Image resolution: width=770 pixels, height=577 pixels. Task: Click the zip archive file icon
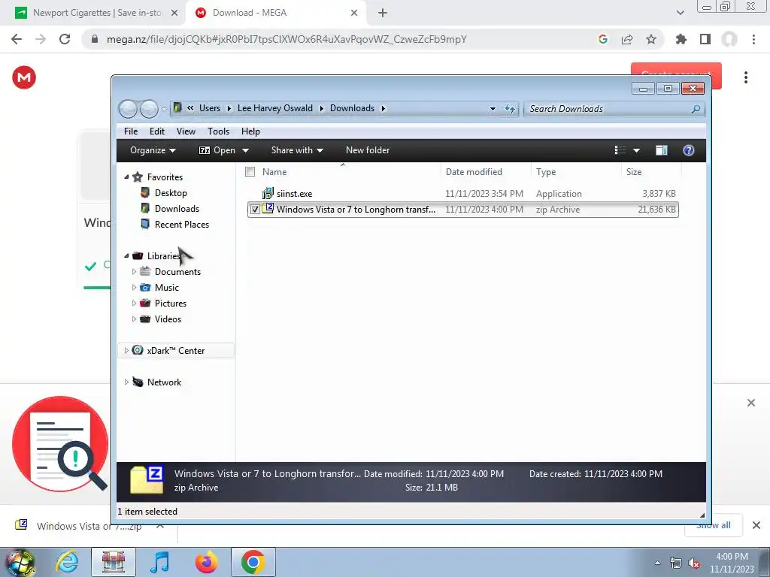[x=268, y=209]
